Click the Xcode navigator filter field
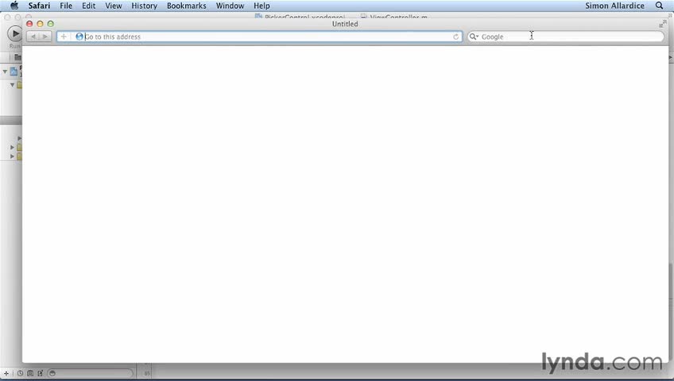 click(x=90, y=373)
